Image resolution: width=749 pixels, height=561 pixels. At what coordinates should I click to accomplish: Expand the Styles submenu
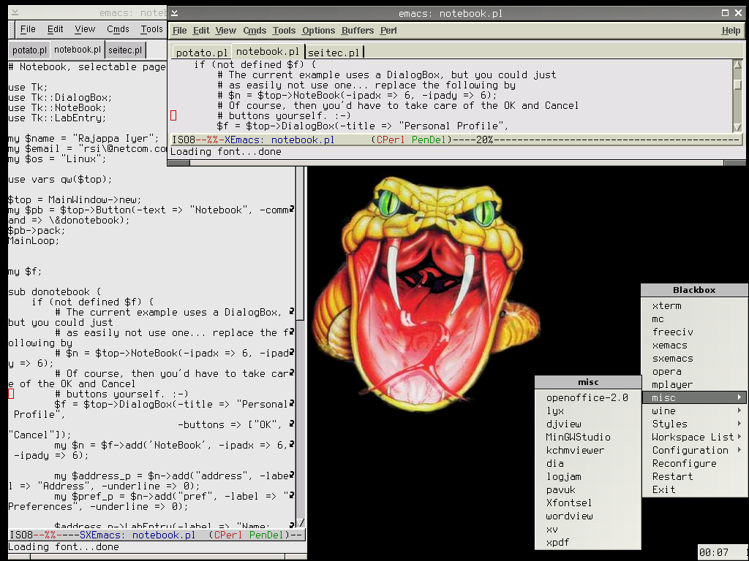coord(695,424)
